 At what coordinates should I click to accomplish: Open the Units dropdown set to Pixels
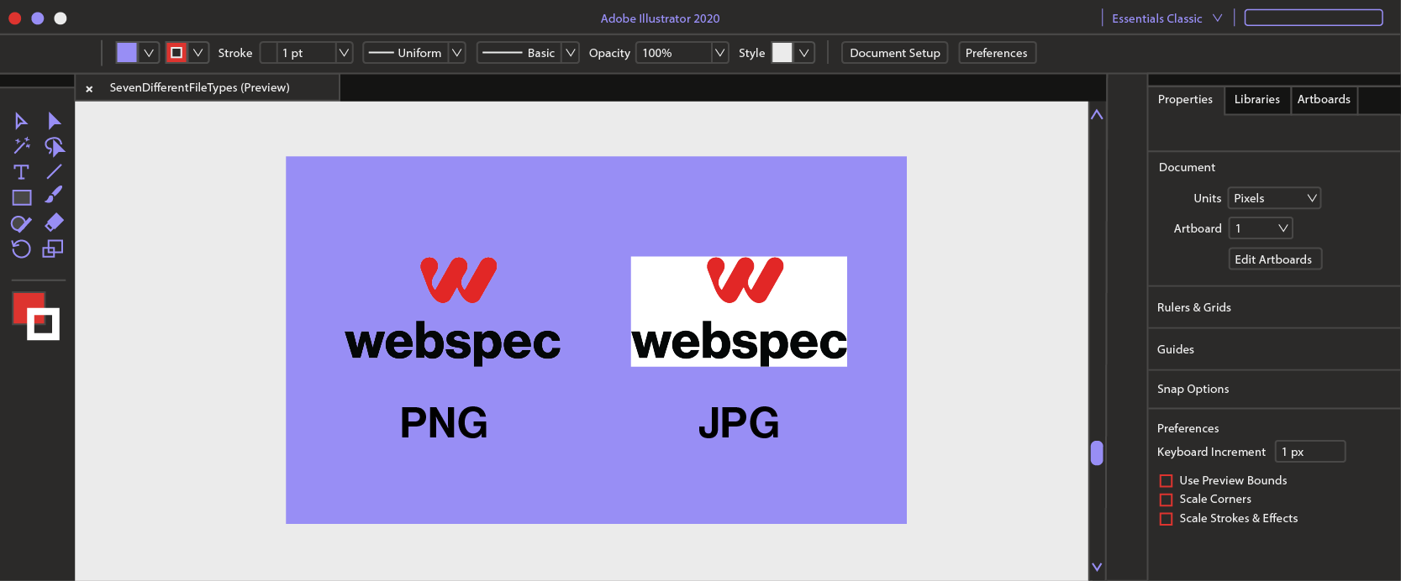tap(1274, 198)
